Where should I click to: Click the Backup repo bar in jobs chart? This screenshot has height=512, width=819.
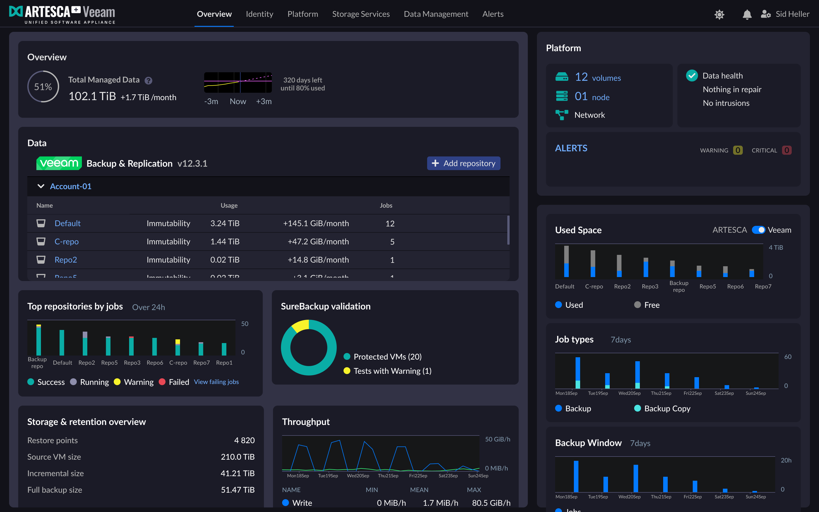(x=39, y=340)
